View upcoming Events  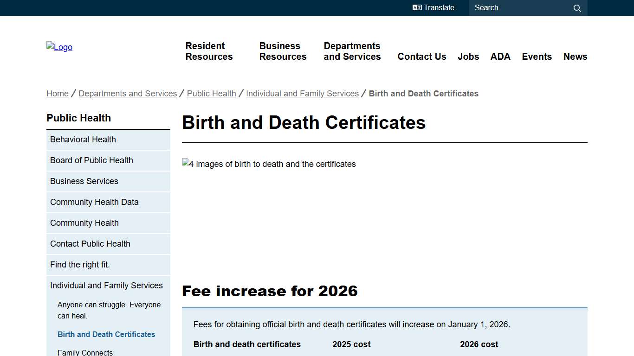point(537,57)
